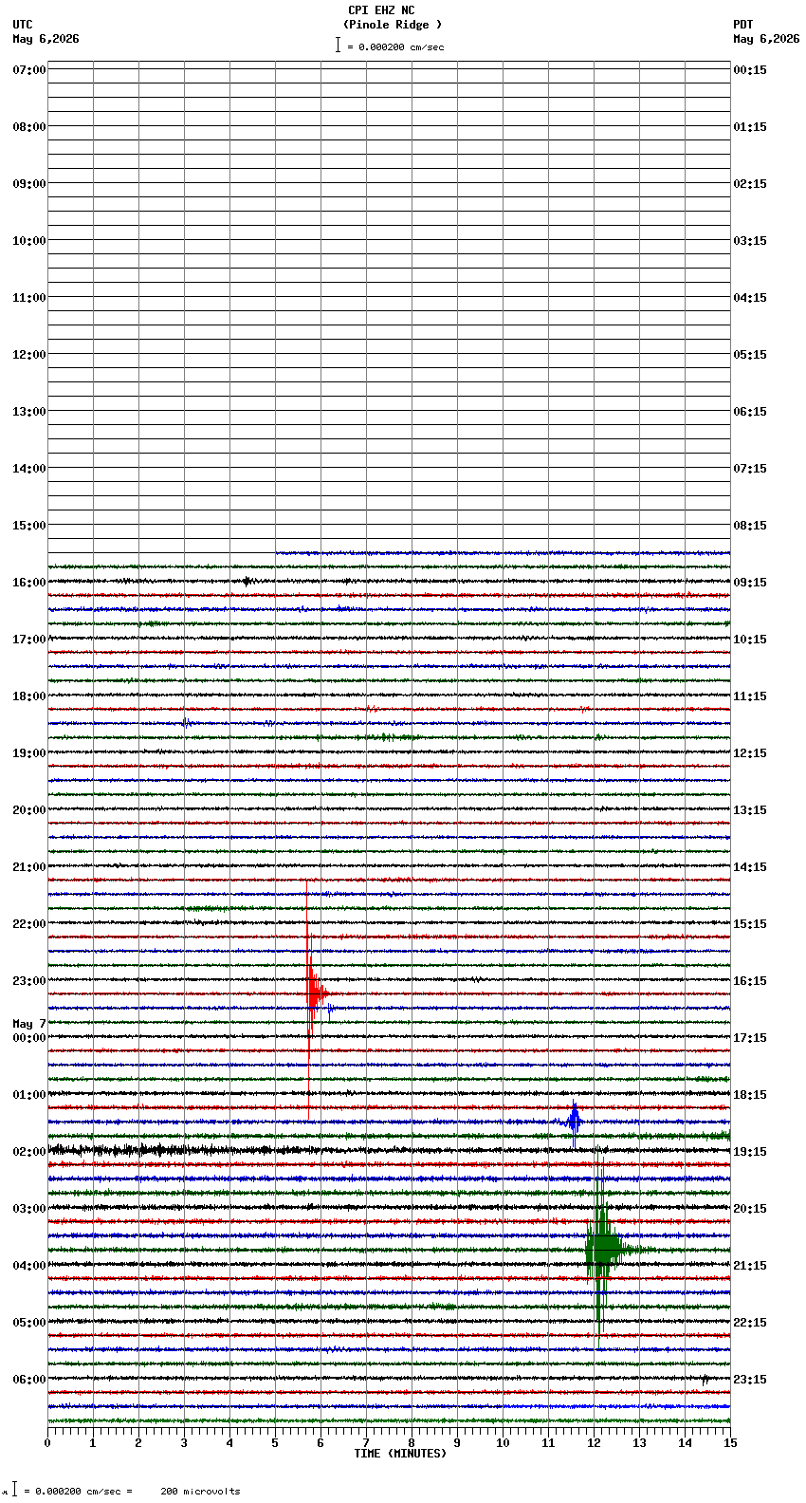This screenshot has width=806, height=1503.
Task: Click the '18:00' UTC time label
Action: 29,696
